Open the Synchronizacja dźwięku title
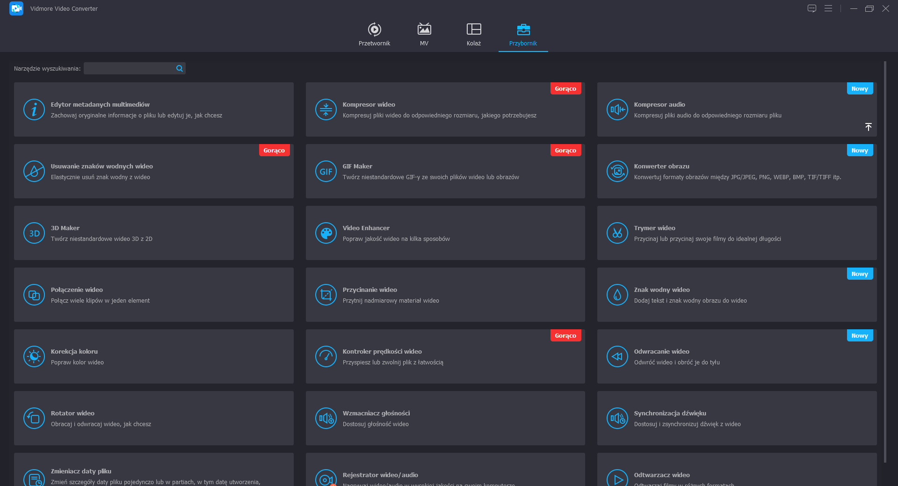 click(670, 413)
